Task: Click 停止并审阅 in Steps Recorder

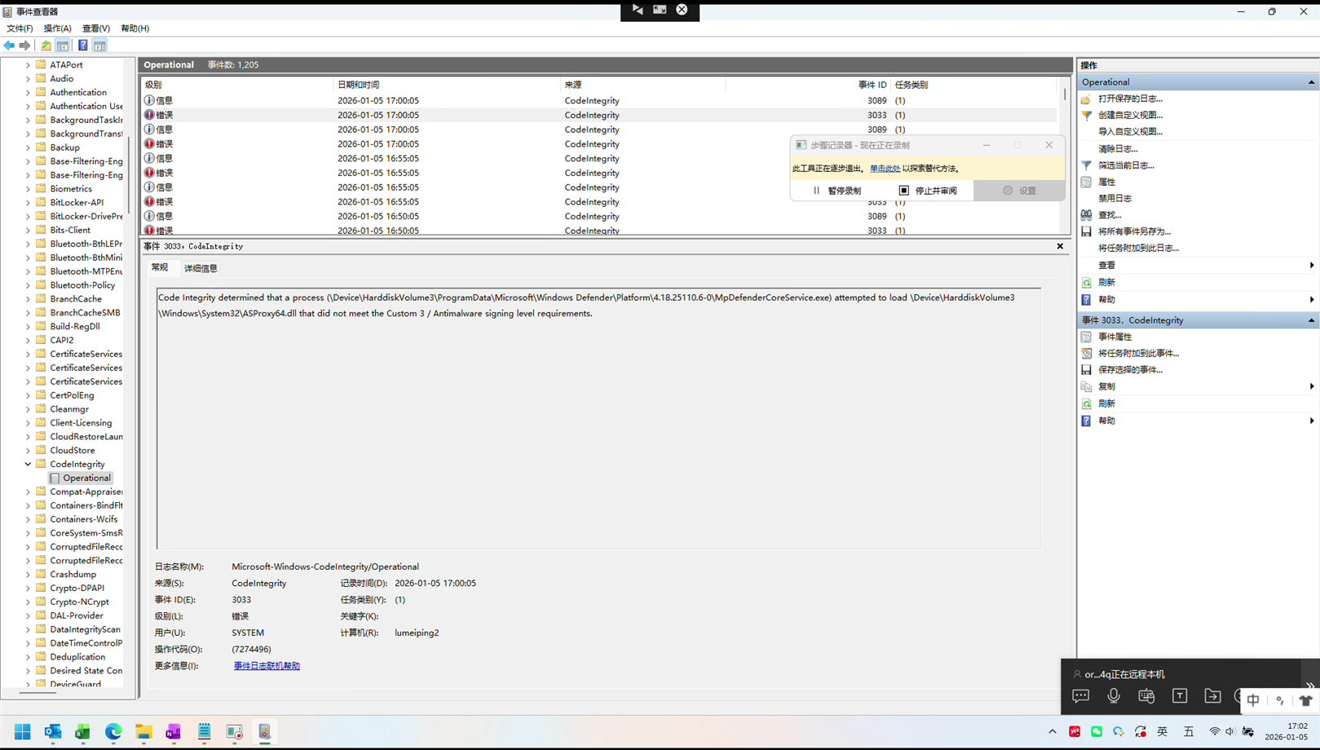Action: pyautogui.click(x=929, y=191)
